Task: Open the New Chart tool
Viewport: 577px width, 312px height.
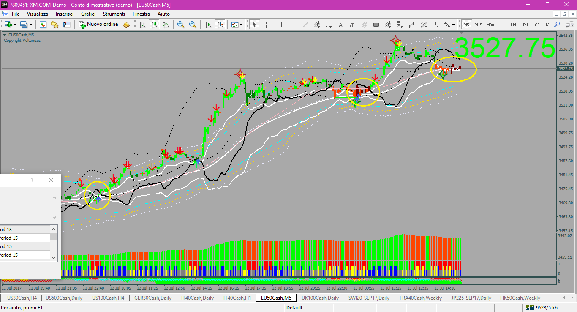Action: point(8,25)
